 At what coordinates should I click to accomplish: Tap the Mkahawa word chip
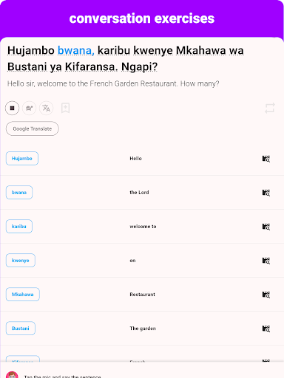(x=23, y=294)
